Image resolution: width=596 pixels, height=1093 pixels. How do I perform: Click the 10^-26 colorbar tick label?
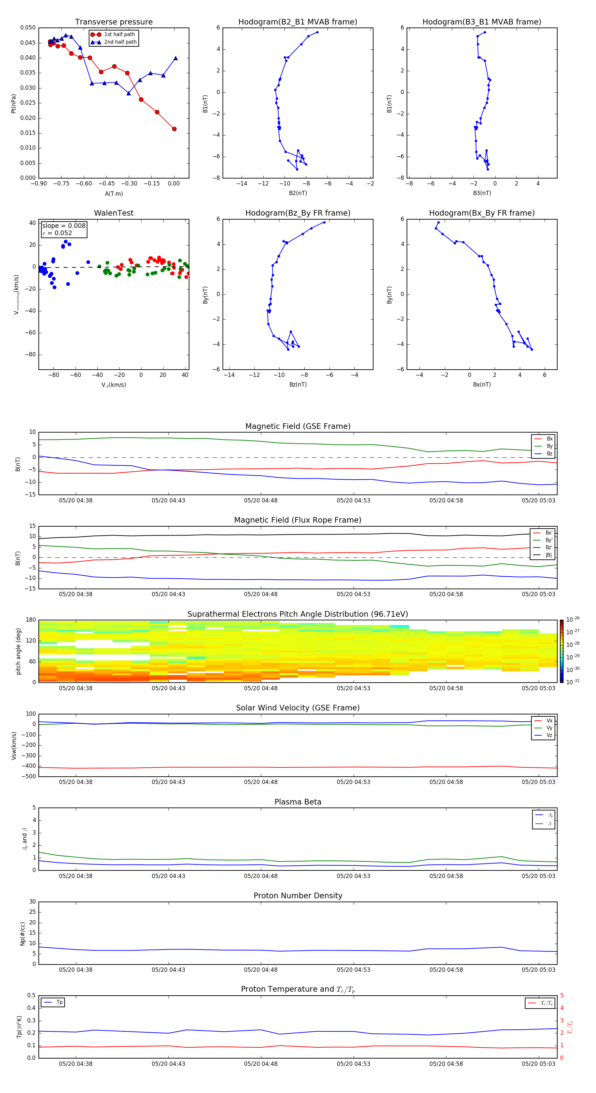(x=573, y=619)
